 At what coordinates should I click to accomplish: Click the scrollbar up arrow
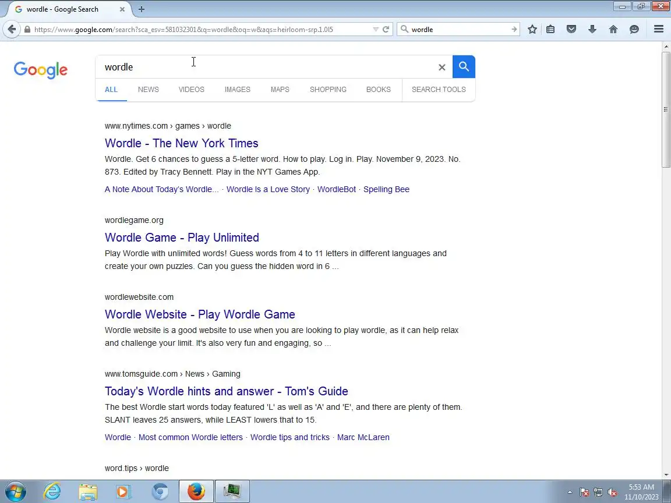(666, 46)
